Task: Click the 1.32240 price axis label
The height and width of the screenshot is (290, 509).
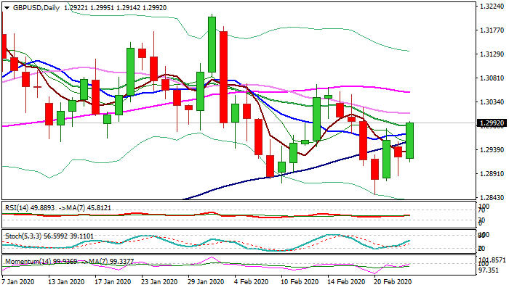Action: point(492,7)
